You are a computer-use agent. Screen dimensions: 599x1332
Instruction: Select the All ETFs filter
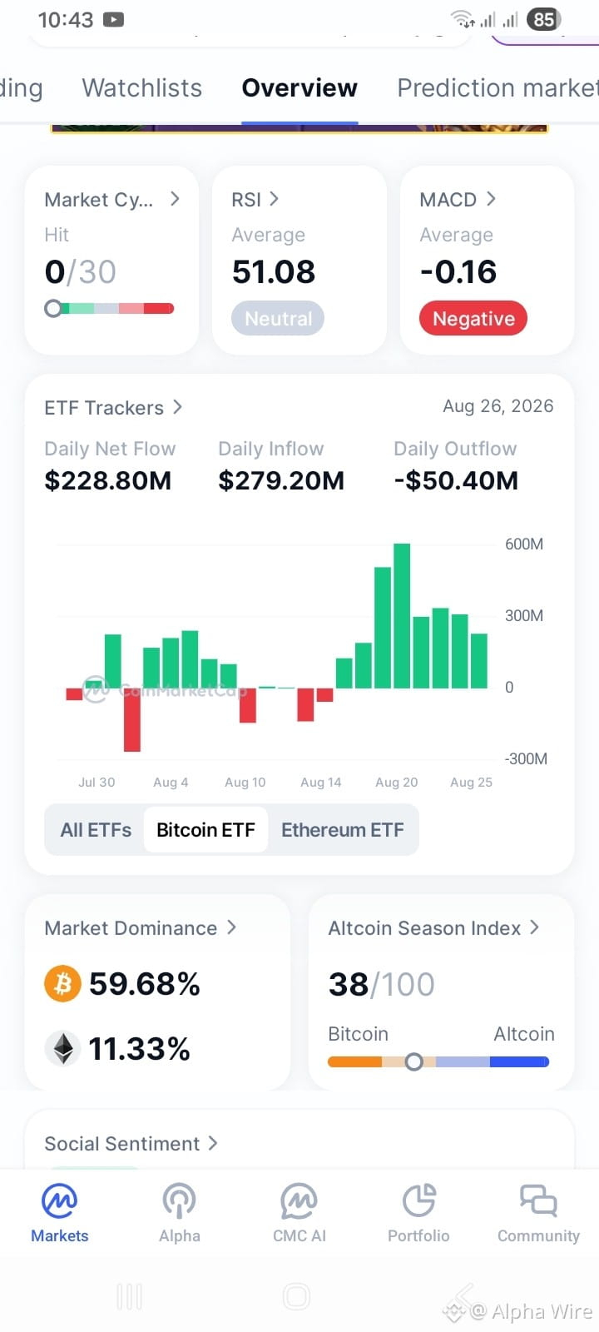pyautogui.click(x=96, y=830)
